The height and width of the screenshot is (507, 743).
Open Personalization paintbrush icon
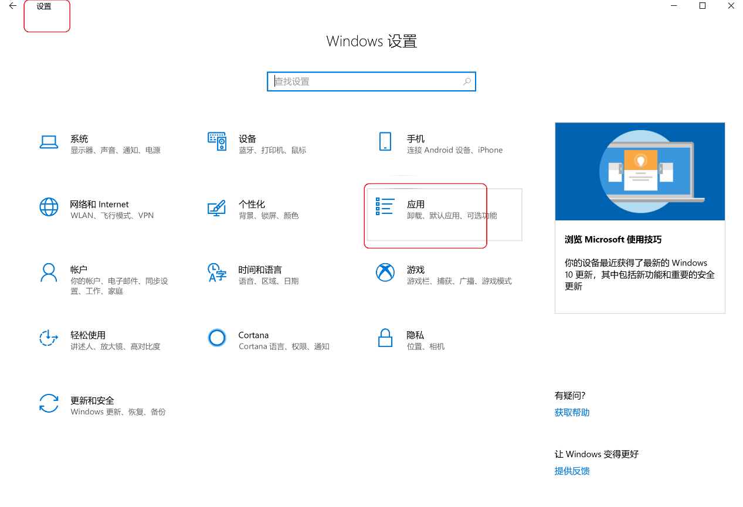coord(217,207)
